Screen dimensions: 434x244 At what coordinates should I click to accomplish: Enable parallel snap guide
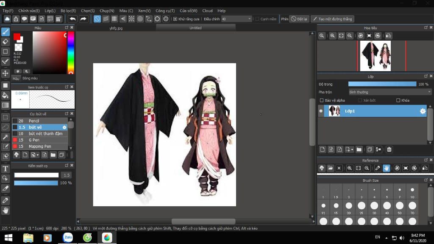pos(106,19)
